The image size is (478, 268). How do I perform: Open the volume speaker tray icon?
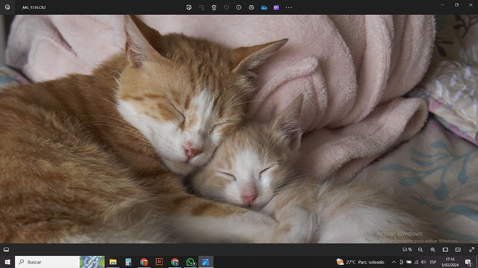point(423,262)
